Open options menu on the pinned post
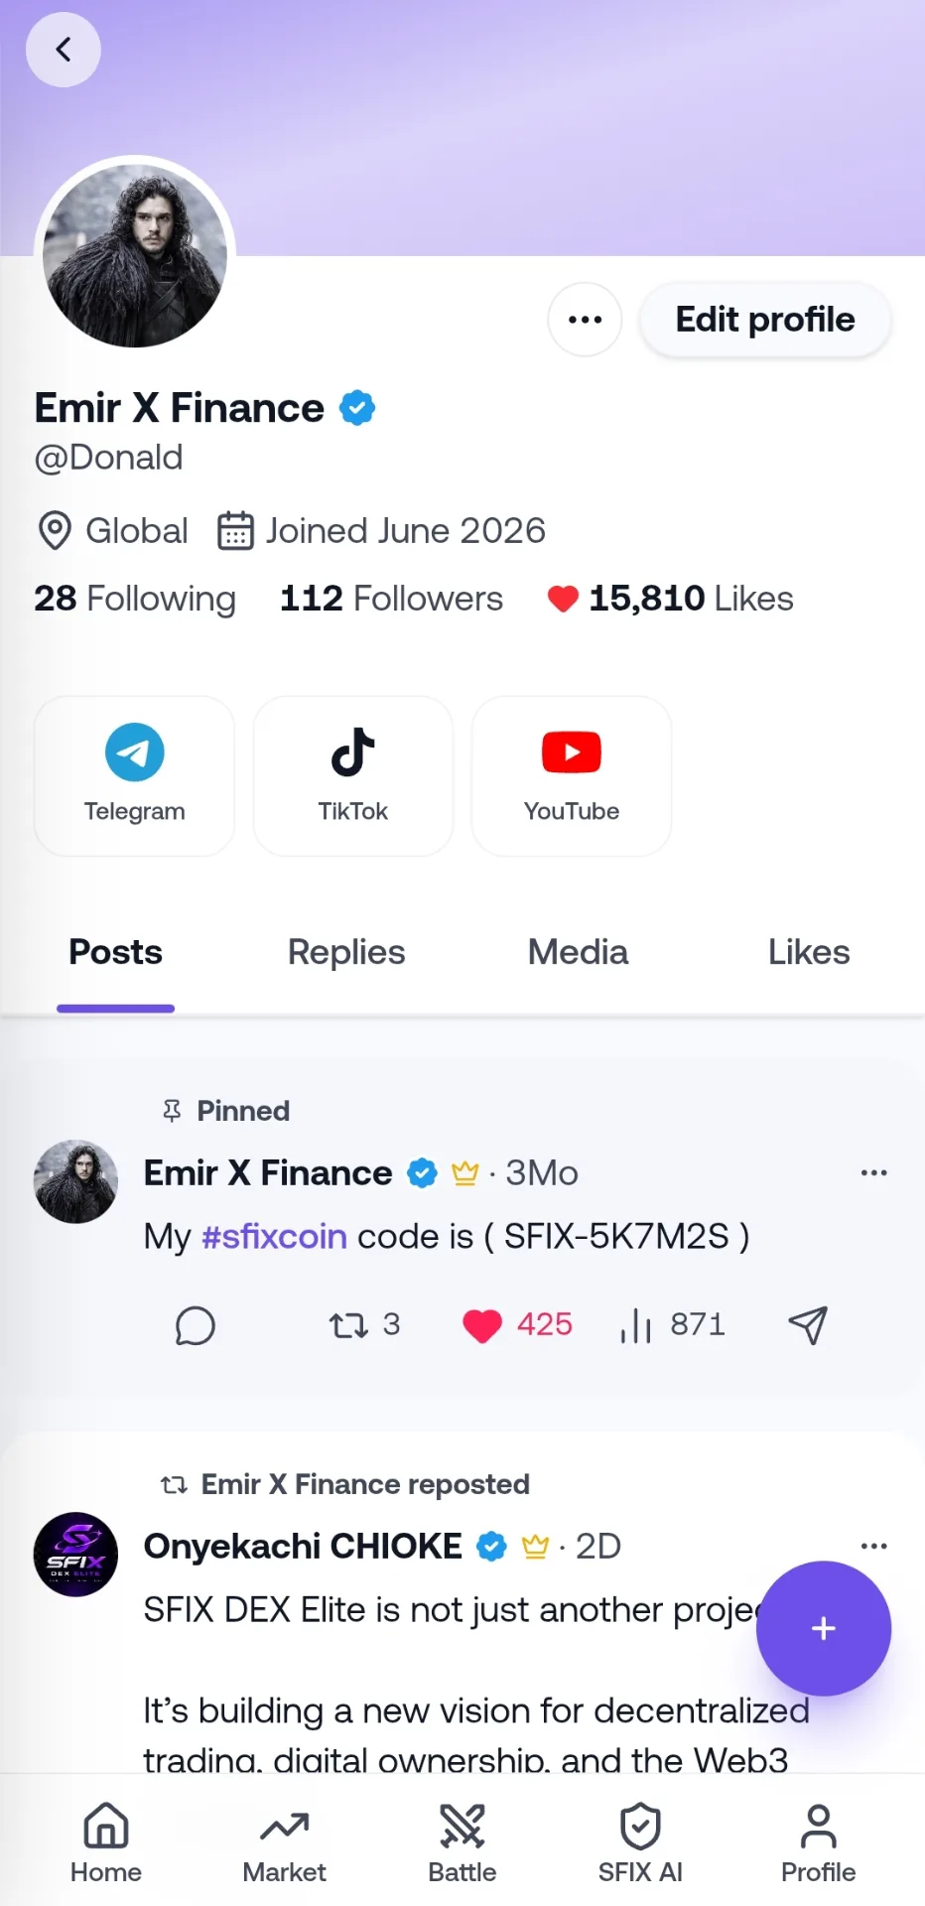The width and height of the screenshot is (925, 1906). coord(874,1173)
